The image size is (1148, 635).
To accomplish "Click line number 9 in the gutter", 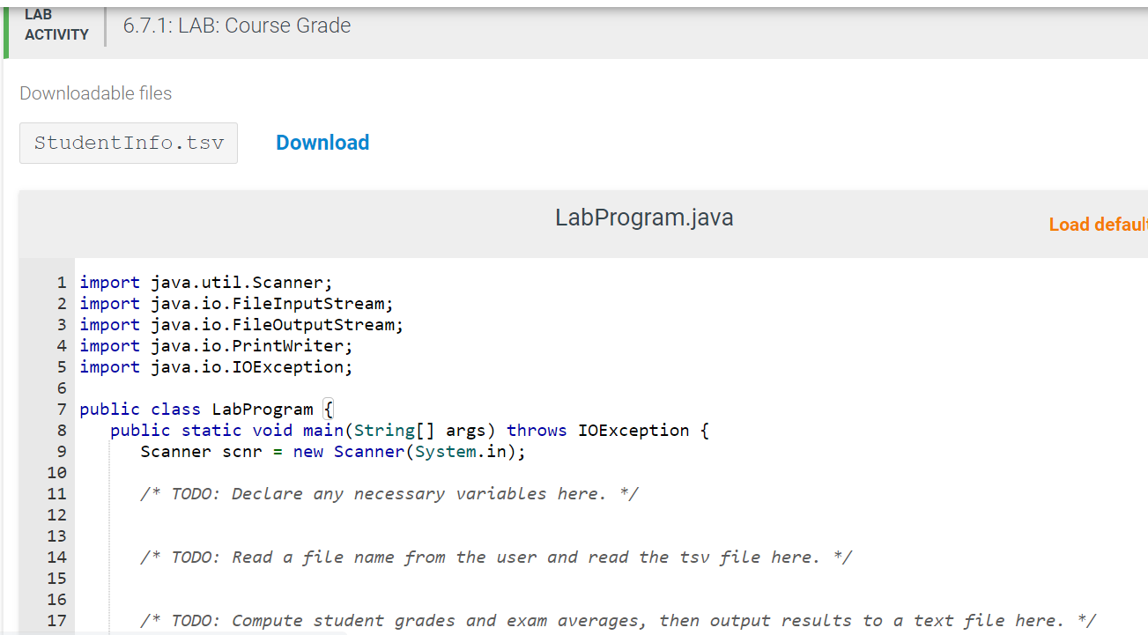I will pyautogui.click(x=61, y=451).
